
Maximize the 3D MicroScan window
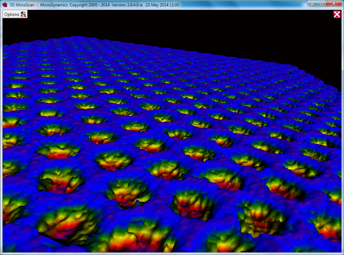pos(321,4)
